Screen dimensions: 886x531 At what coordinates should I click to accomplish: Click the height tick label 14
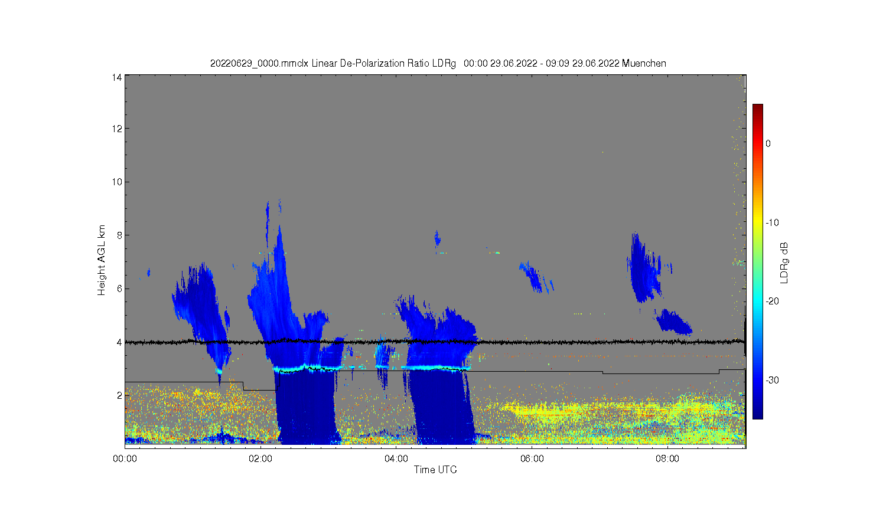point(118,77)
